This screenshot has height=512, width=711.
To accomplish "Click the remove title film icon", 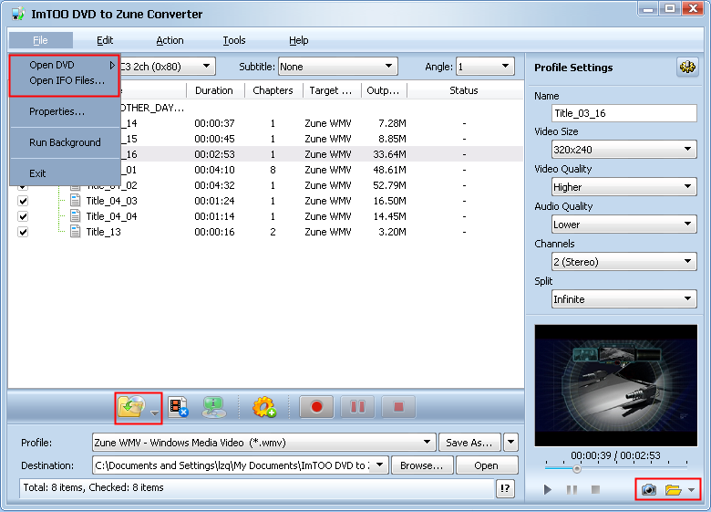I will coord(178,407).
